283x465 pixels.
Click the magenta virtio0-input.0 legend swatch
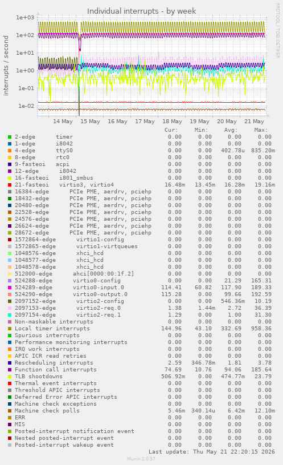[10, 288]
